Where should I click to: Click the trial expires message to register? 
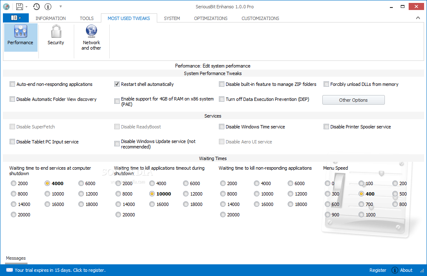[x=60, y=270]
